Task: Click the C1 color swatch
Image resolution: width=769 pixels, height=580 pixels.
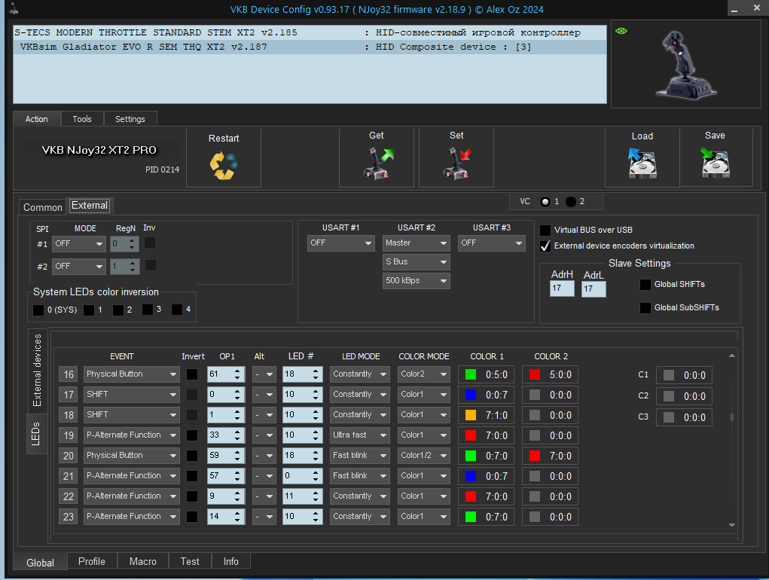Action: click(669, 375)
